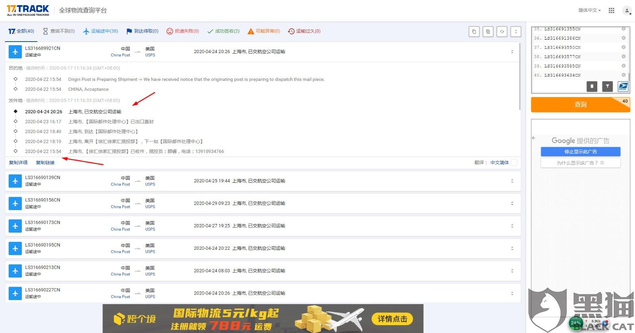Switch to 运输途中(38) tab

click(100, 31)
